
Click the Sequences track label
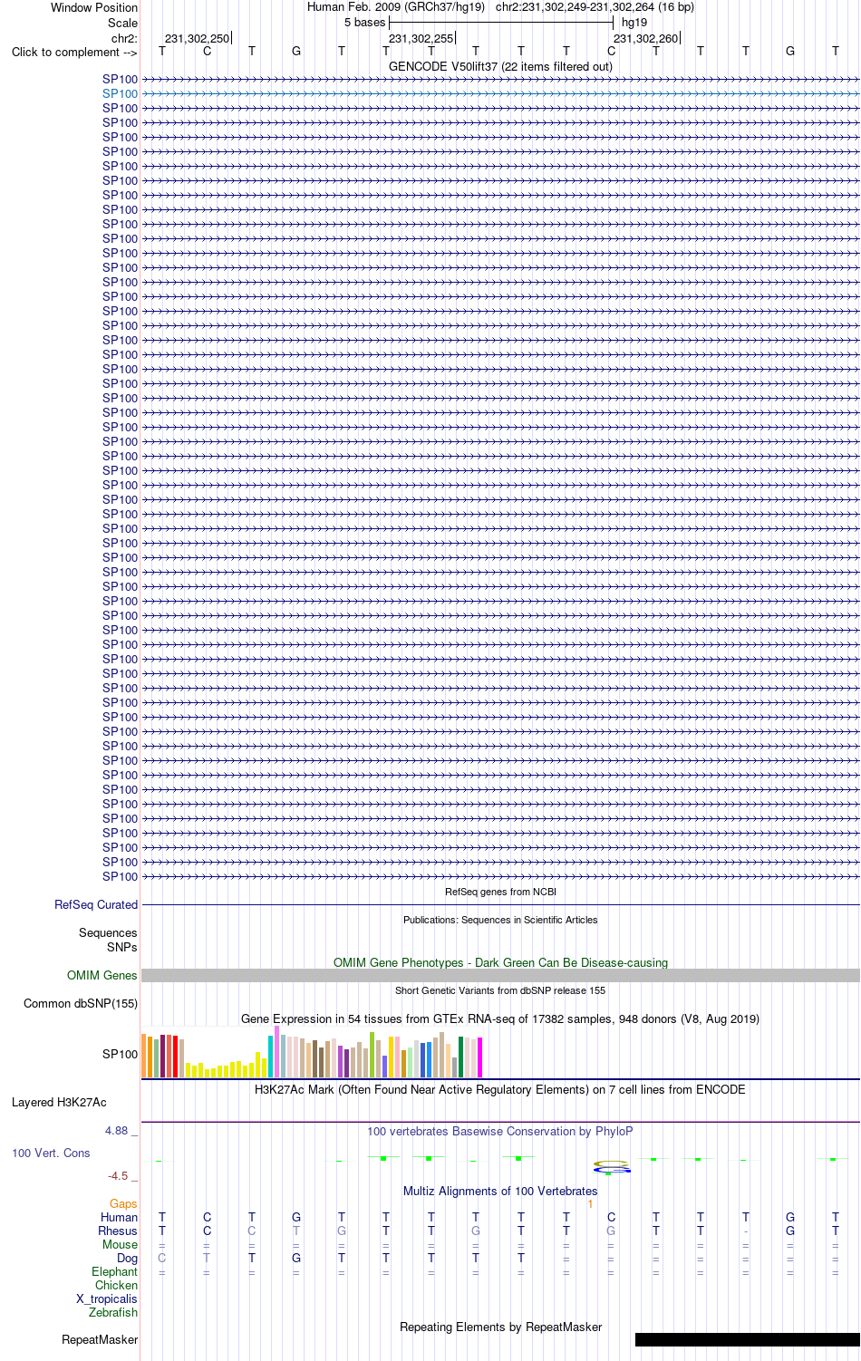(x=108, y=932)
